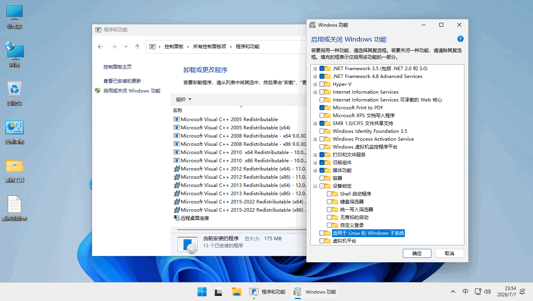Expand .NET Framework 3.5 node

[315, 69]
